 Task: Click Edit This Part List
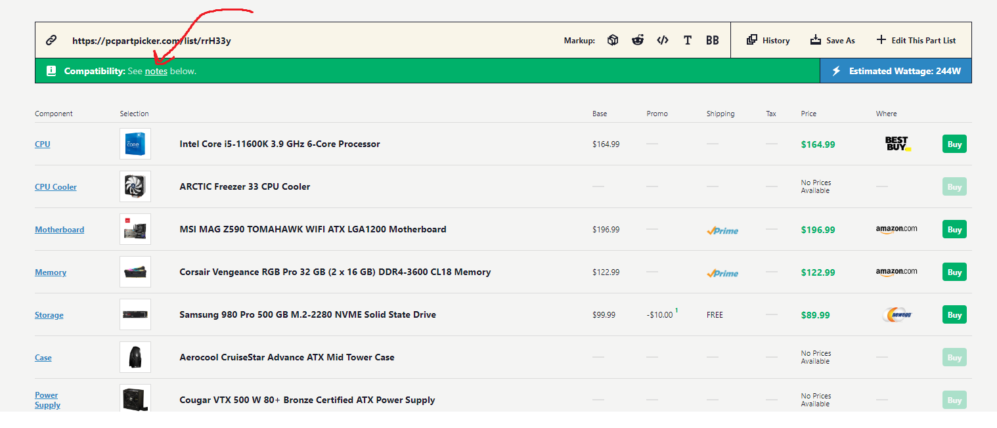click(916, 40)
